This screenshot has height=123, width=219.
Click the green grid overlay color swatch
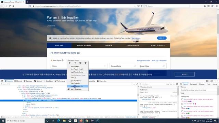click(x=189, y=113)
